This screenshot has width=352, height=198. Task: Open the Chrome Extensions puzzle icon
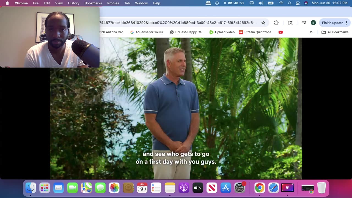tap(276, 23)
